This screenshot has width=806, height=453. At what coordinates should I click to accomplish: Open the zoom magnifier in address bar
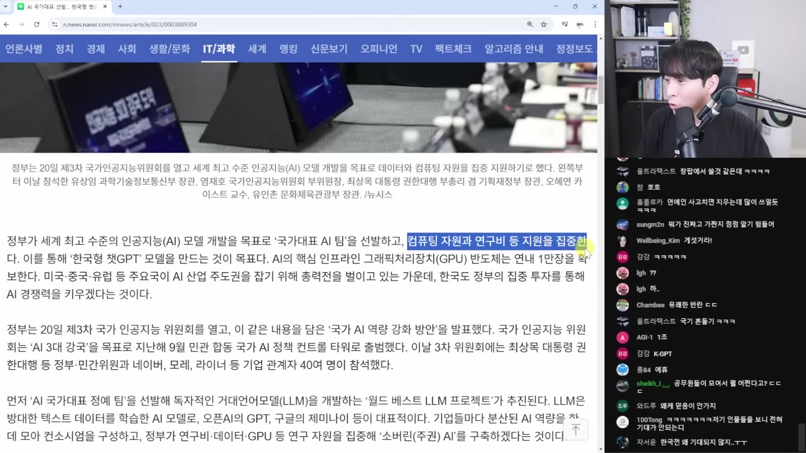(530, 25)
